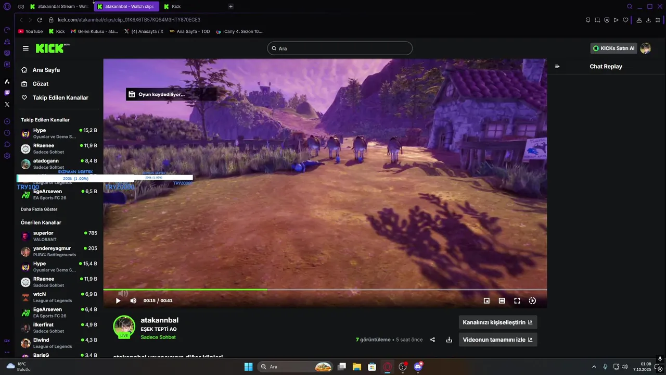Open the user profile avatar menu
This screenshot has height=375, width=666.
pos(646,48)
